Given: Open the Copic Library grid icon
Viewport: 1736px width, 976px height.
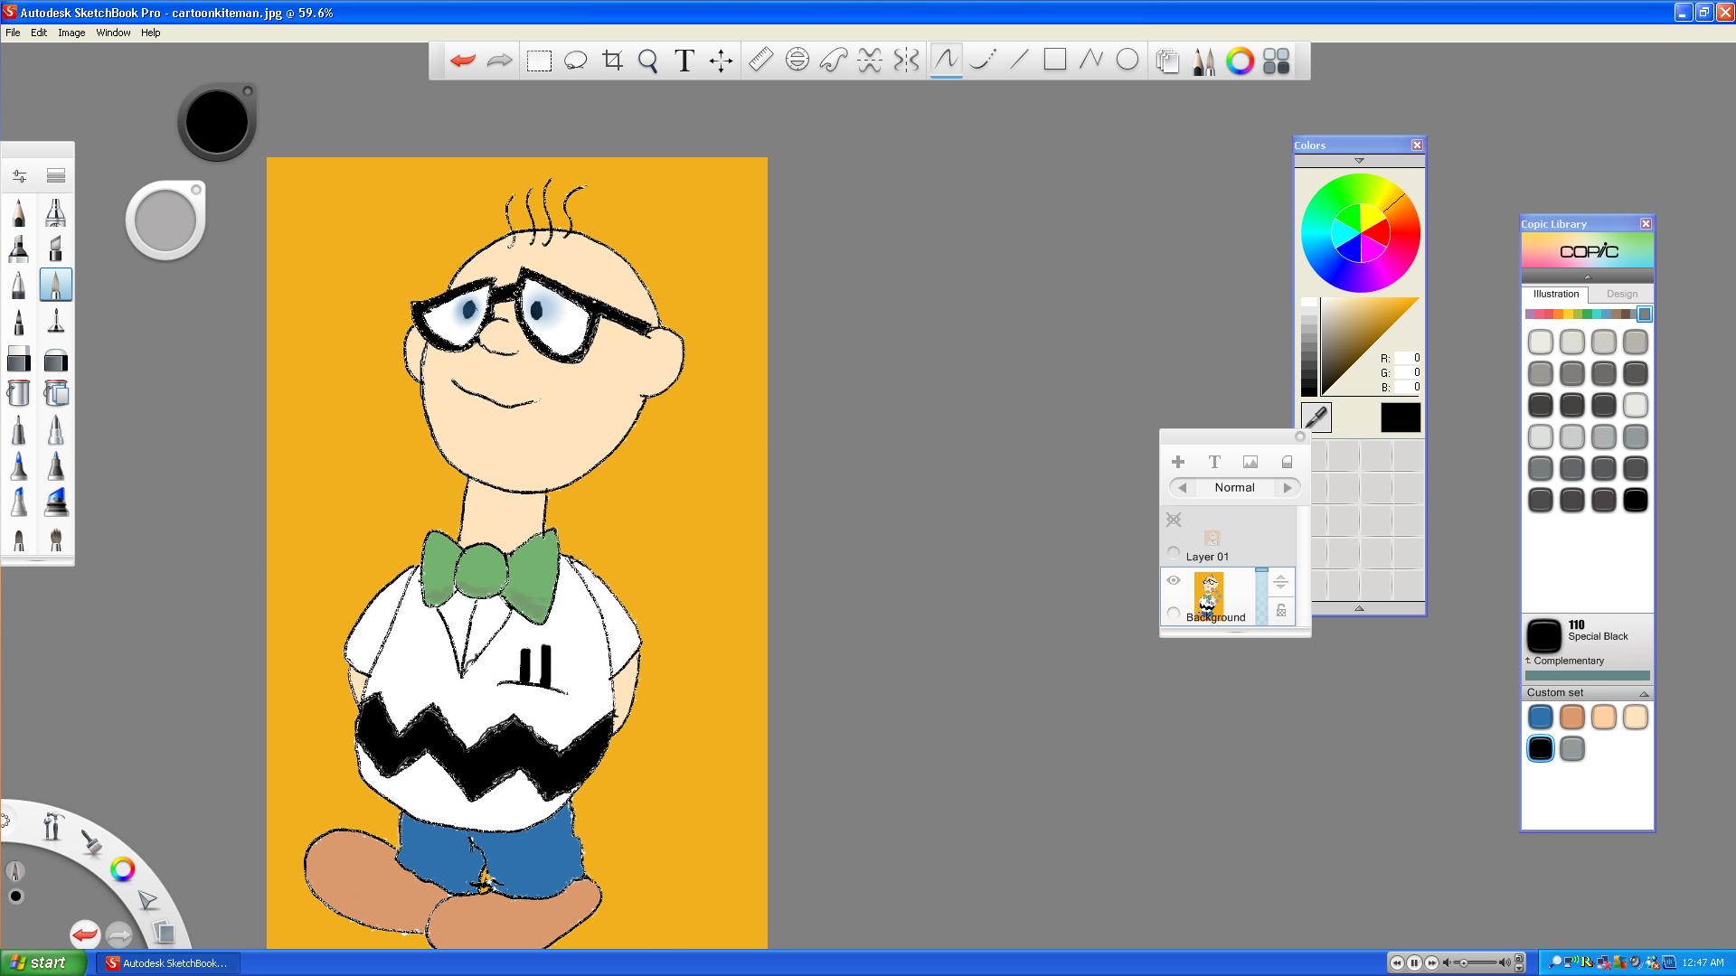Looking at the screenshot, I should tap(1276, 61).
